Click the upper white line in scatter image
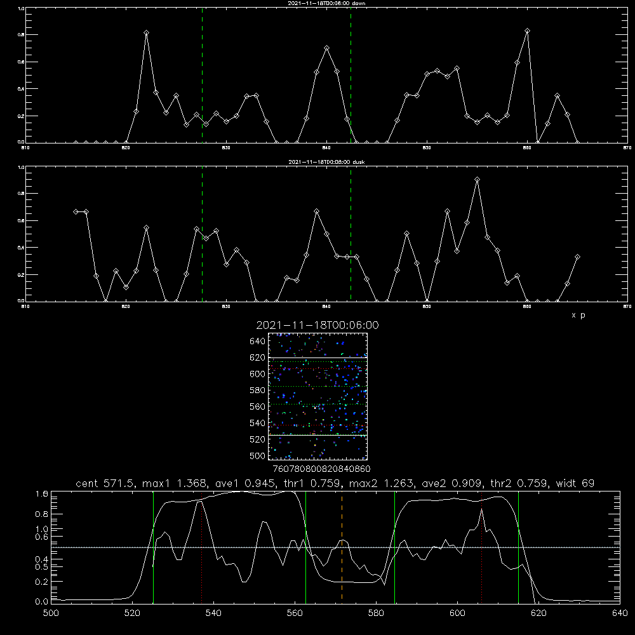 [x=317, y=358]
